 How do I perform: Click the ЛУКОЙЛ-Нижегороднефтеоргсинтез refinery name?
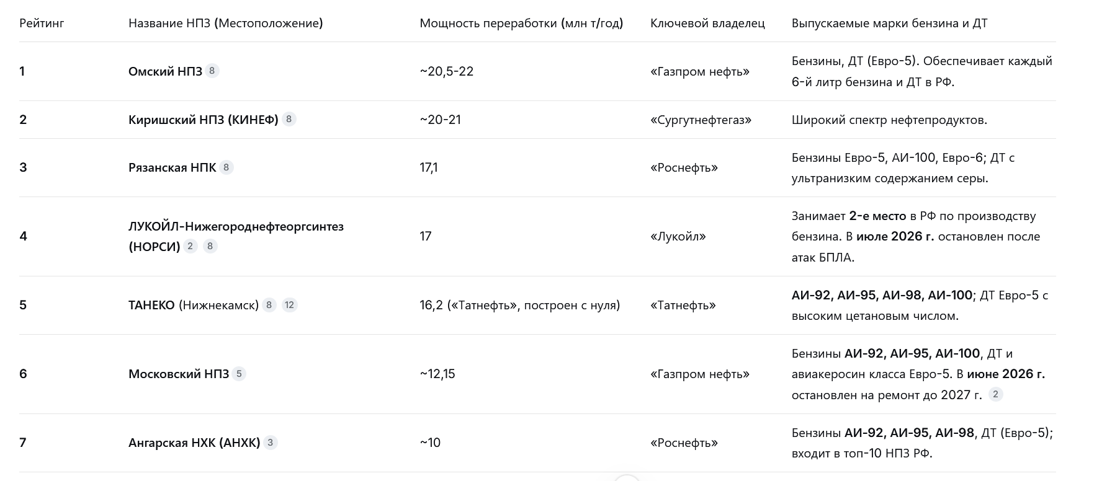pos(236,226)
